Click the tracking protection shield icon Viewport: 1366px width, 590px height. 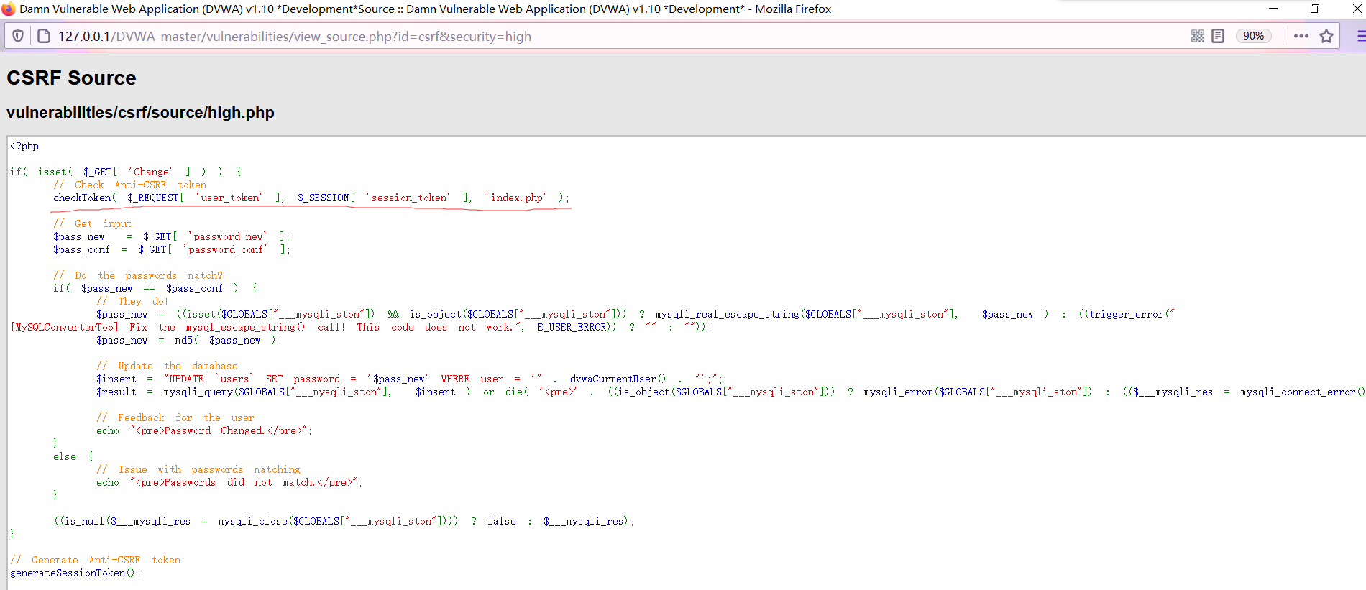click(19, 36)
